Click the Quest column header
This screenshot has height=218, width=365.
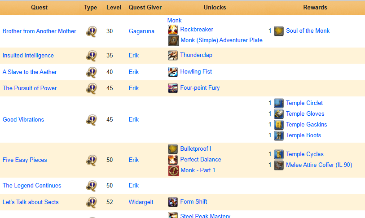pyautogui.click(x=40, y=8)
